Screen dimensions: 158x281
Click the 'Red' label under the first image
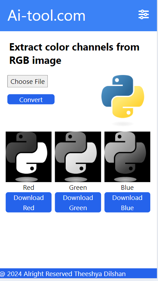[28, 187]
